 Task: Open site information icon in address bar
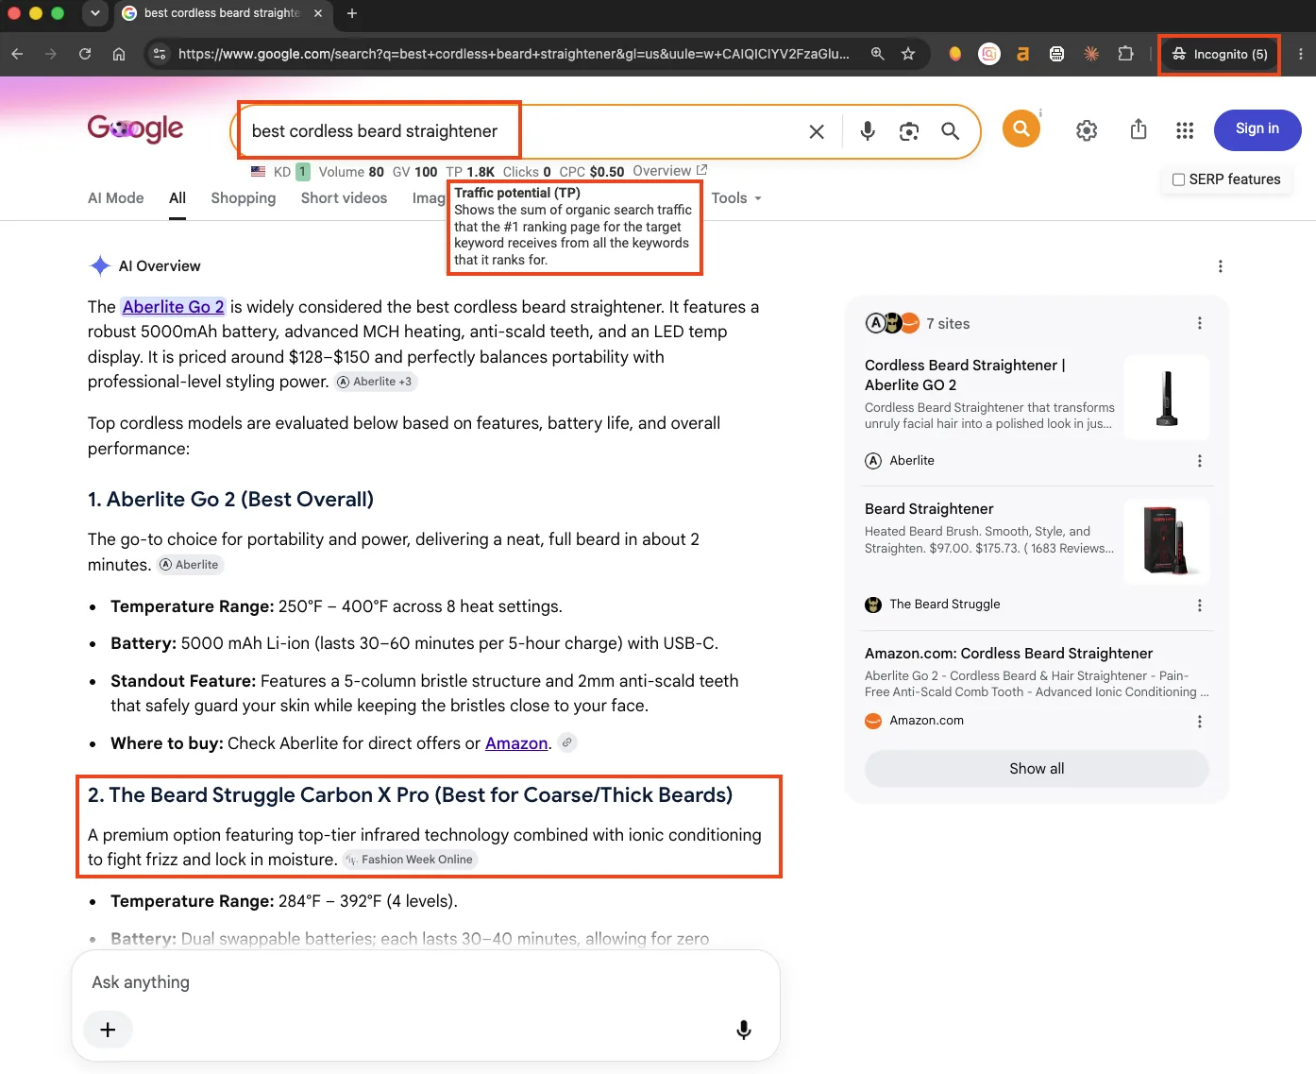160,54
